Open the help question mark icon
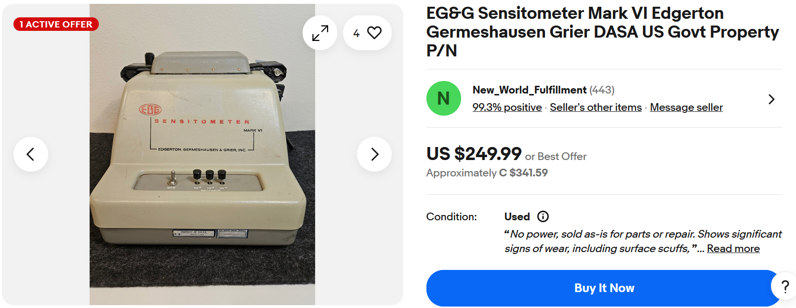The height and width of the screenshot is (308, 796). click(785, 286)
